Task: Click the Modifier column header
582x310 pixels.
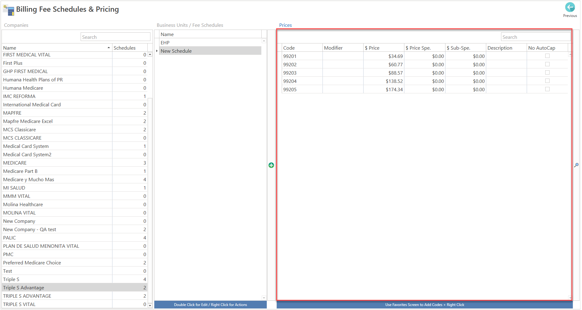Action: (x=343, y=48)
